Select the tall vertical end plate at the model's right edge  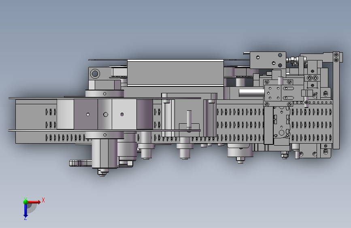336,100
